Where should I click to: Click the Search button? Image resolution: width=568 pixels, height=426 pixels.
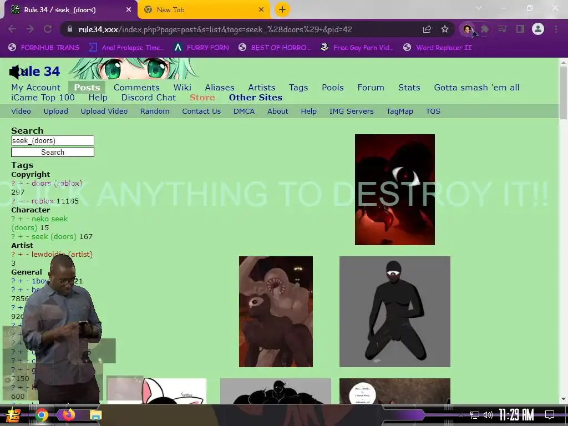point(53,152)
